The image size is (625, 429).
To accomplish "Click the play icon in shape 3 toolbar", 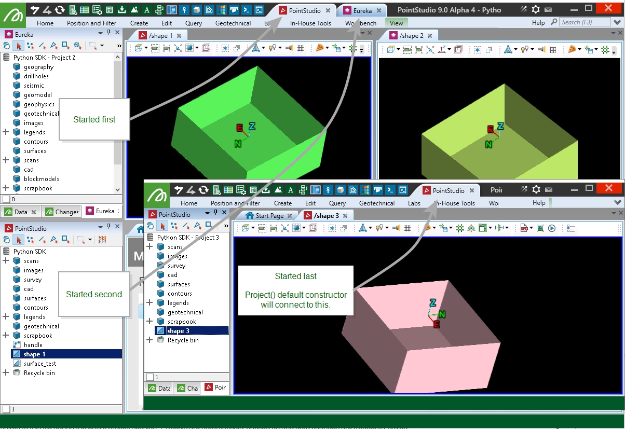I will pyautogui.click(x=552, y=228).
